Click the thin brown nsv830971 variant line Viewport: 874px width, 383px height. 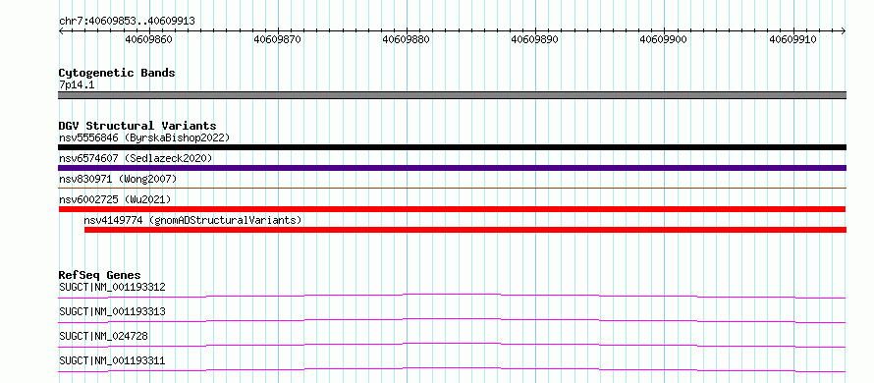point(452,189)
